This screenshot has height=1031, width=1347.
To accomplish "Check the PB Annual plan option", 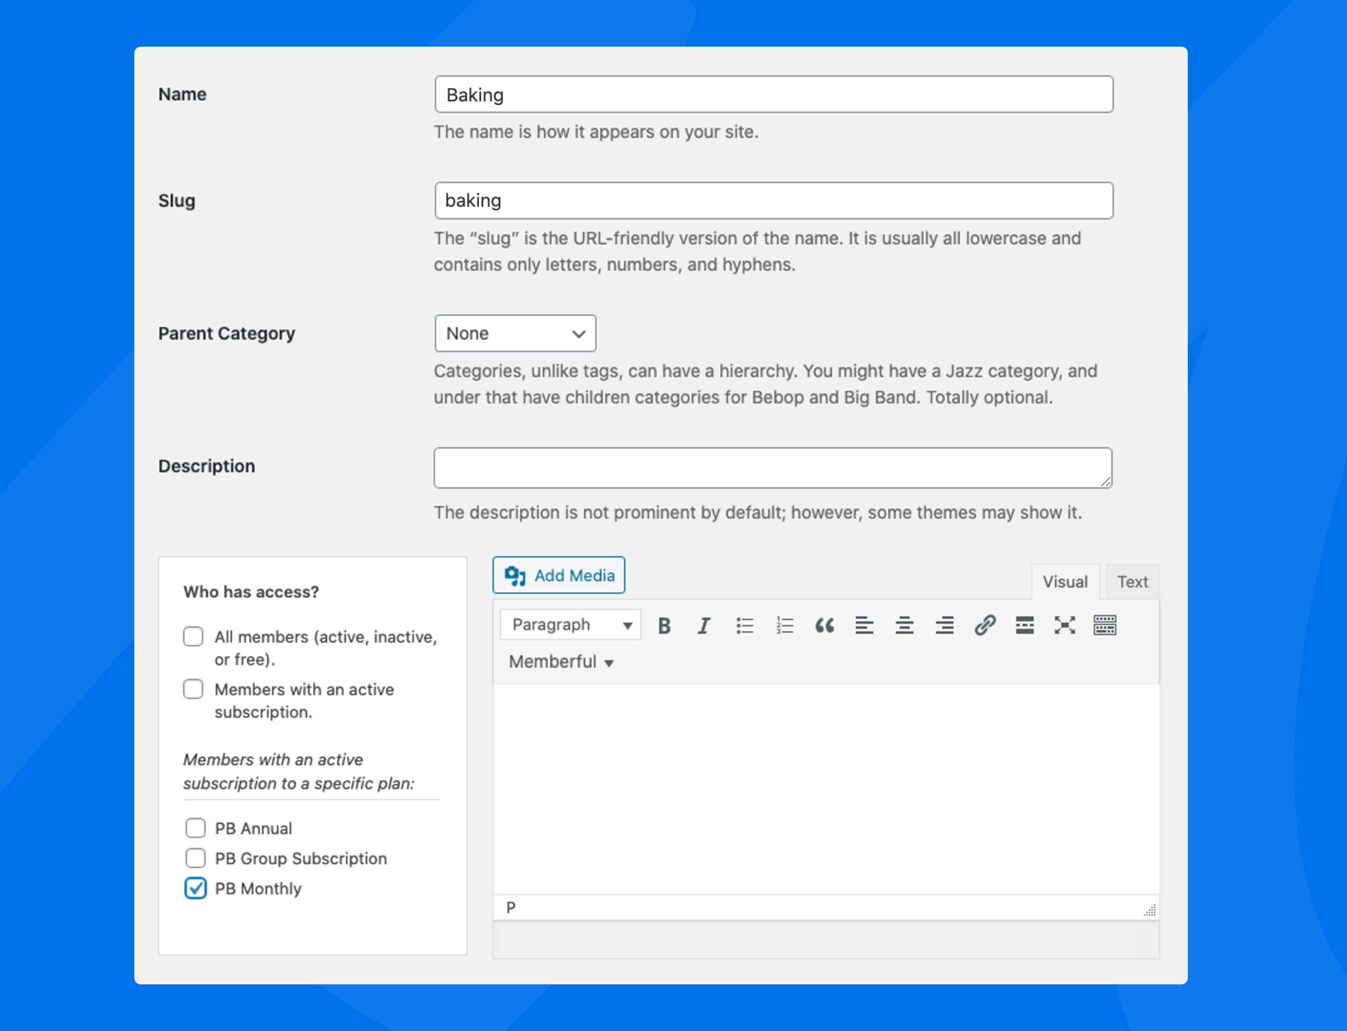I will tap(196, 828).
